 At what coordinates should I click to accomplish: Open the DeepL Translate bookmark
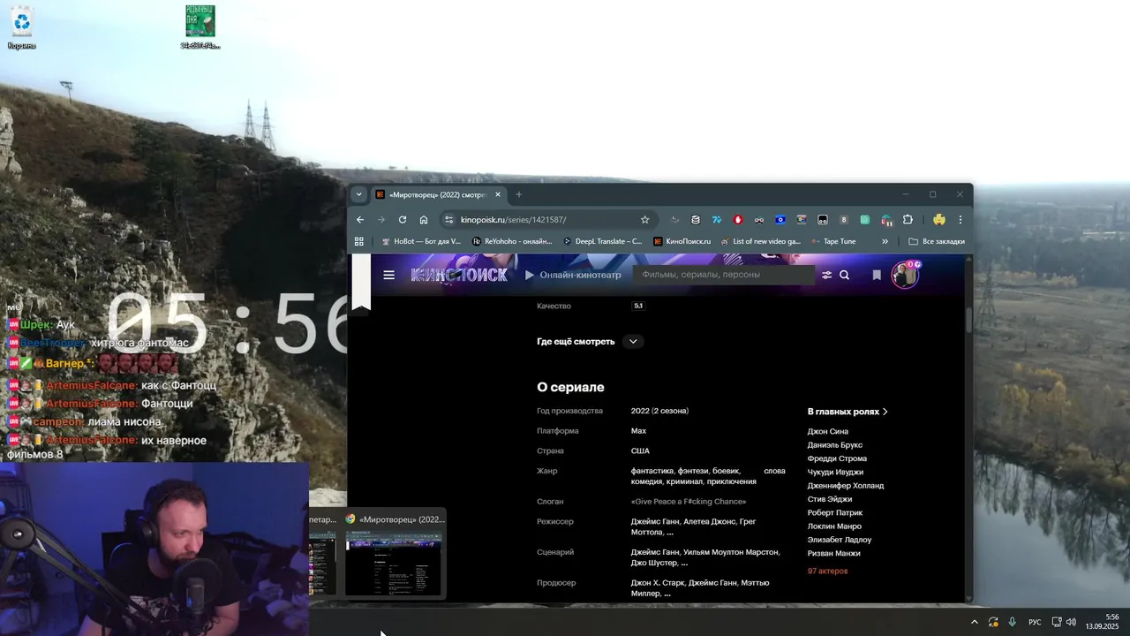[603, 241]
